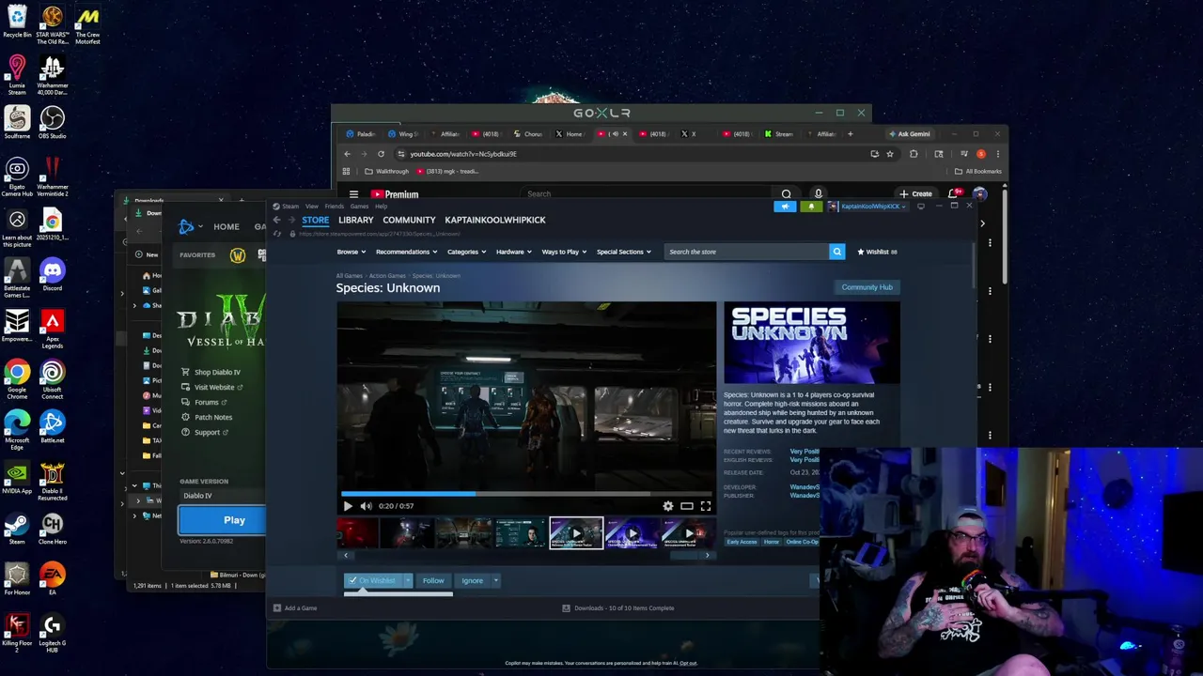The width and height of the screenshot is (1203, 676).
Task: Open YouTube hamburger guide menu
Action: 353,194
